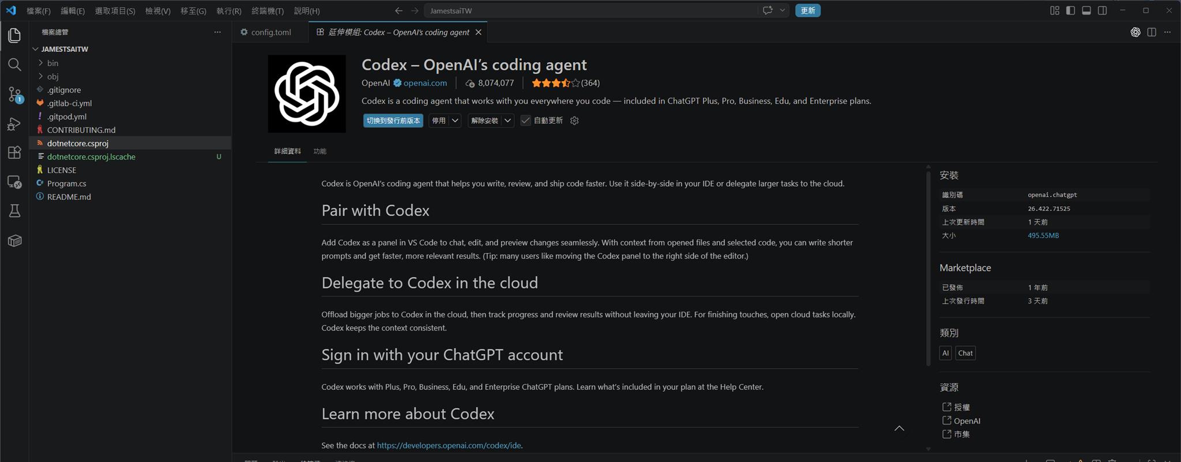
Task: Switch to the config.toml tab
Action: [x=270, y=32]
